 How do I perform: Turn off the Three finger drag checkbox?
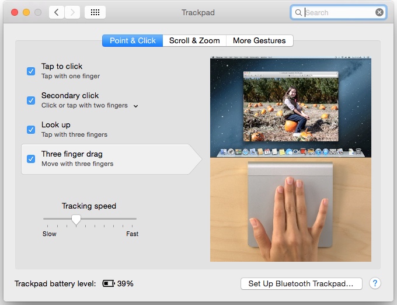(x=31, y=159)
